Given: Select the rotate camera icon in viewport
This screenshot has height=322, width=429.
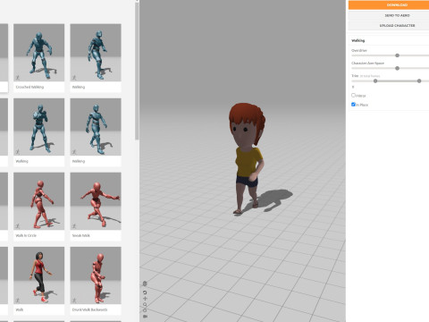Looking at the screenshot, I should [145, 292].
